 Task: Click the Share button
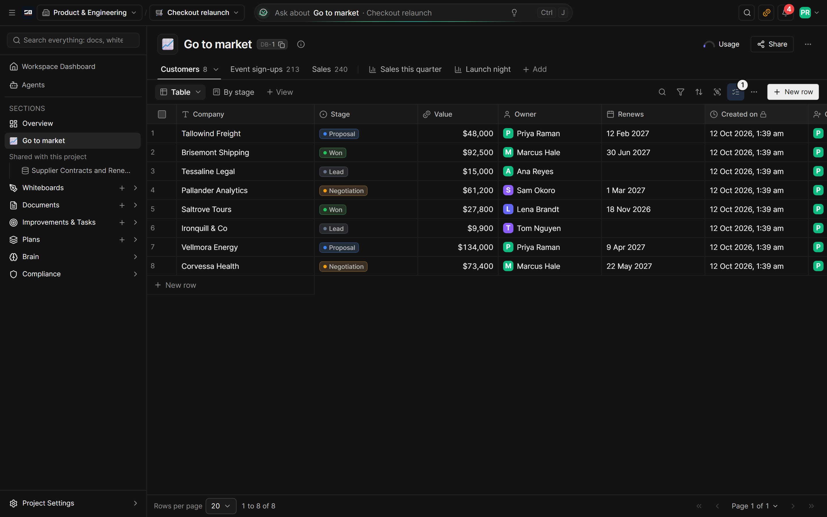click(x=772, y=44)
